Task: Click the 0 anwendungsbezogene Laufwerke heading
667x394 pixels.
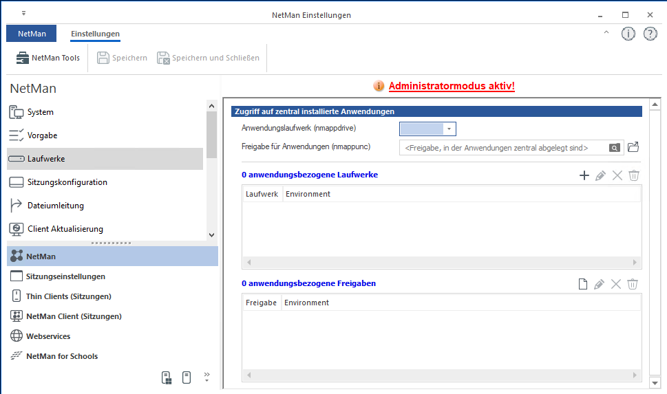Action: click(310, 175)
